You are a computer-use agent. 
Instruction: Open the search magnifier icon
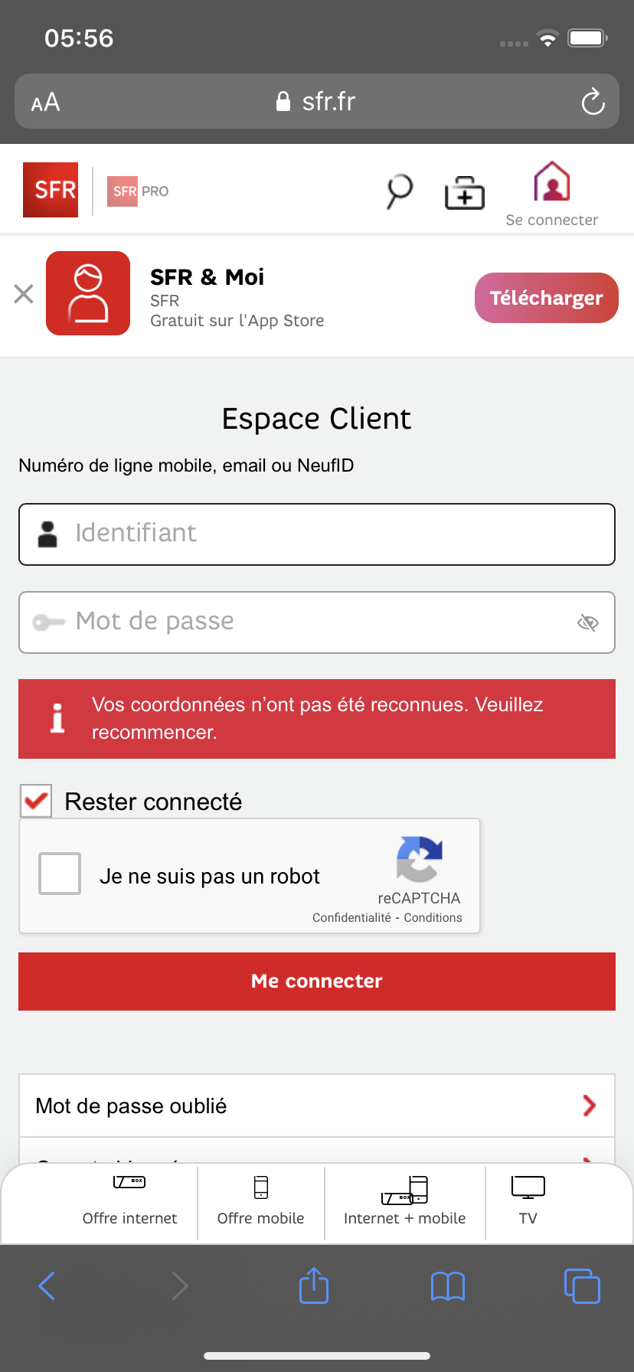coord(399,191)
